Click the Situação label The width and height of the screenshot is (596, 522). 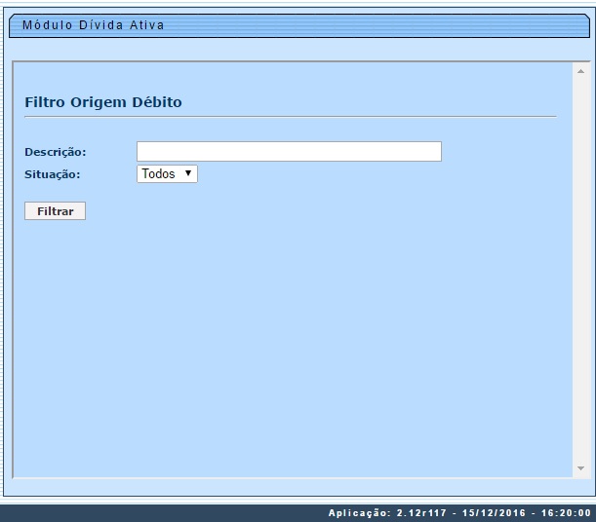pyautogui.click(x=52, y=174)
